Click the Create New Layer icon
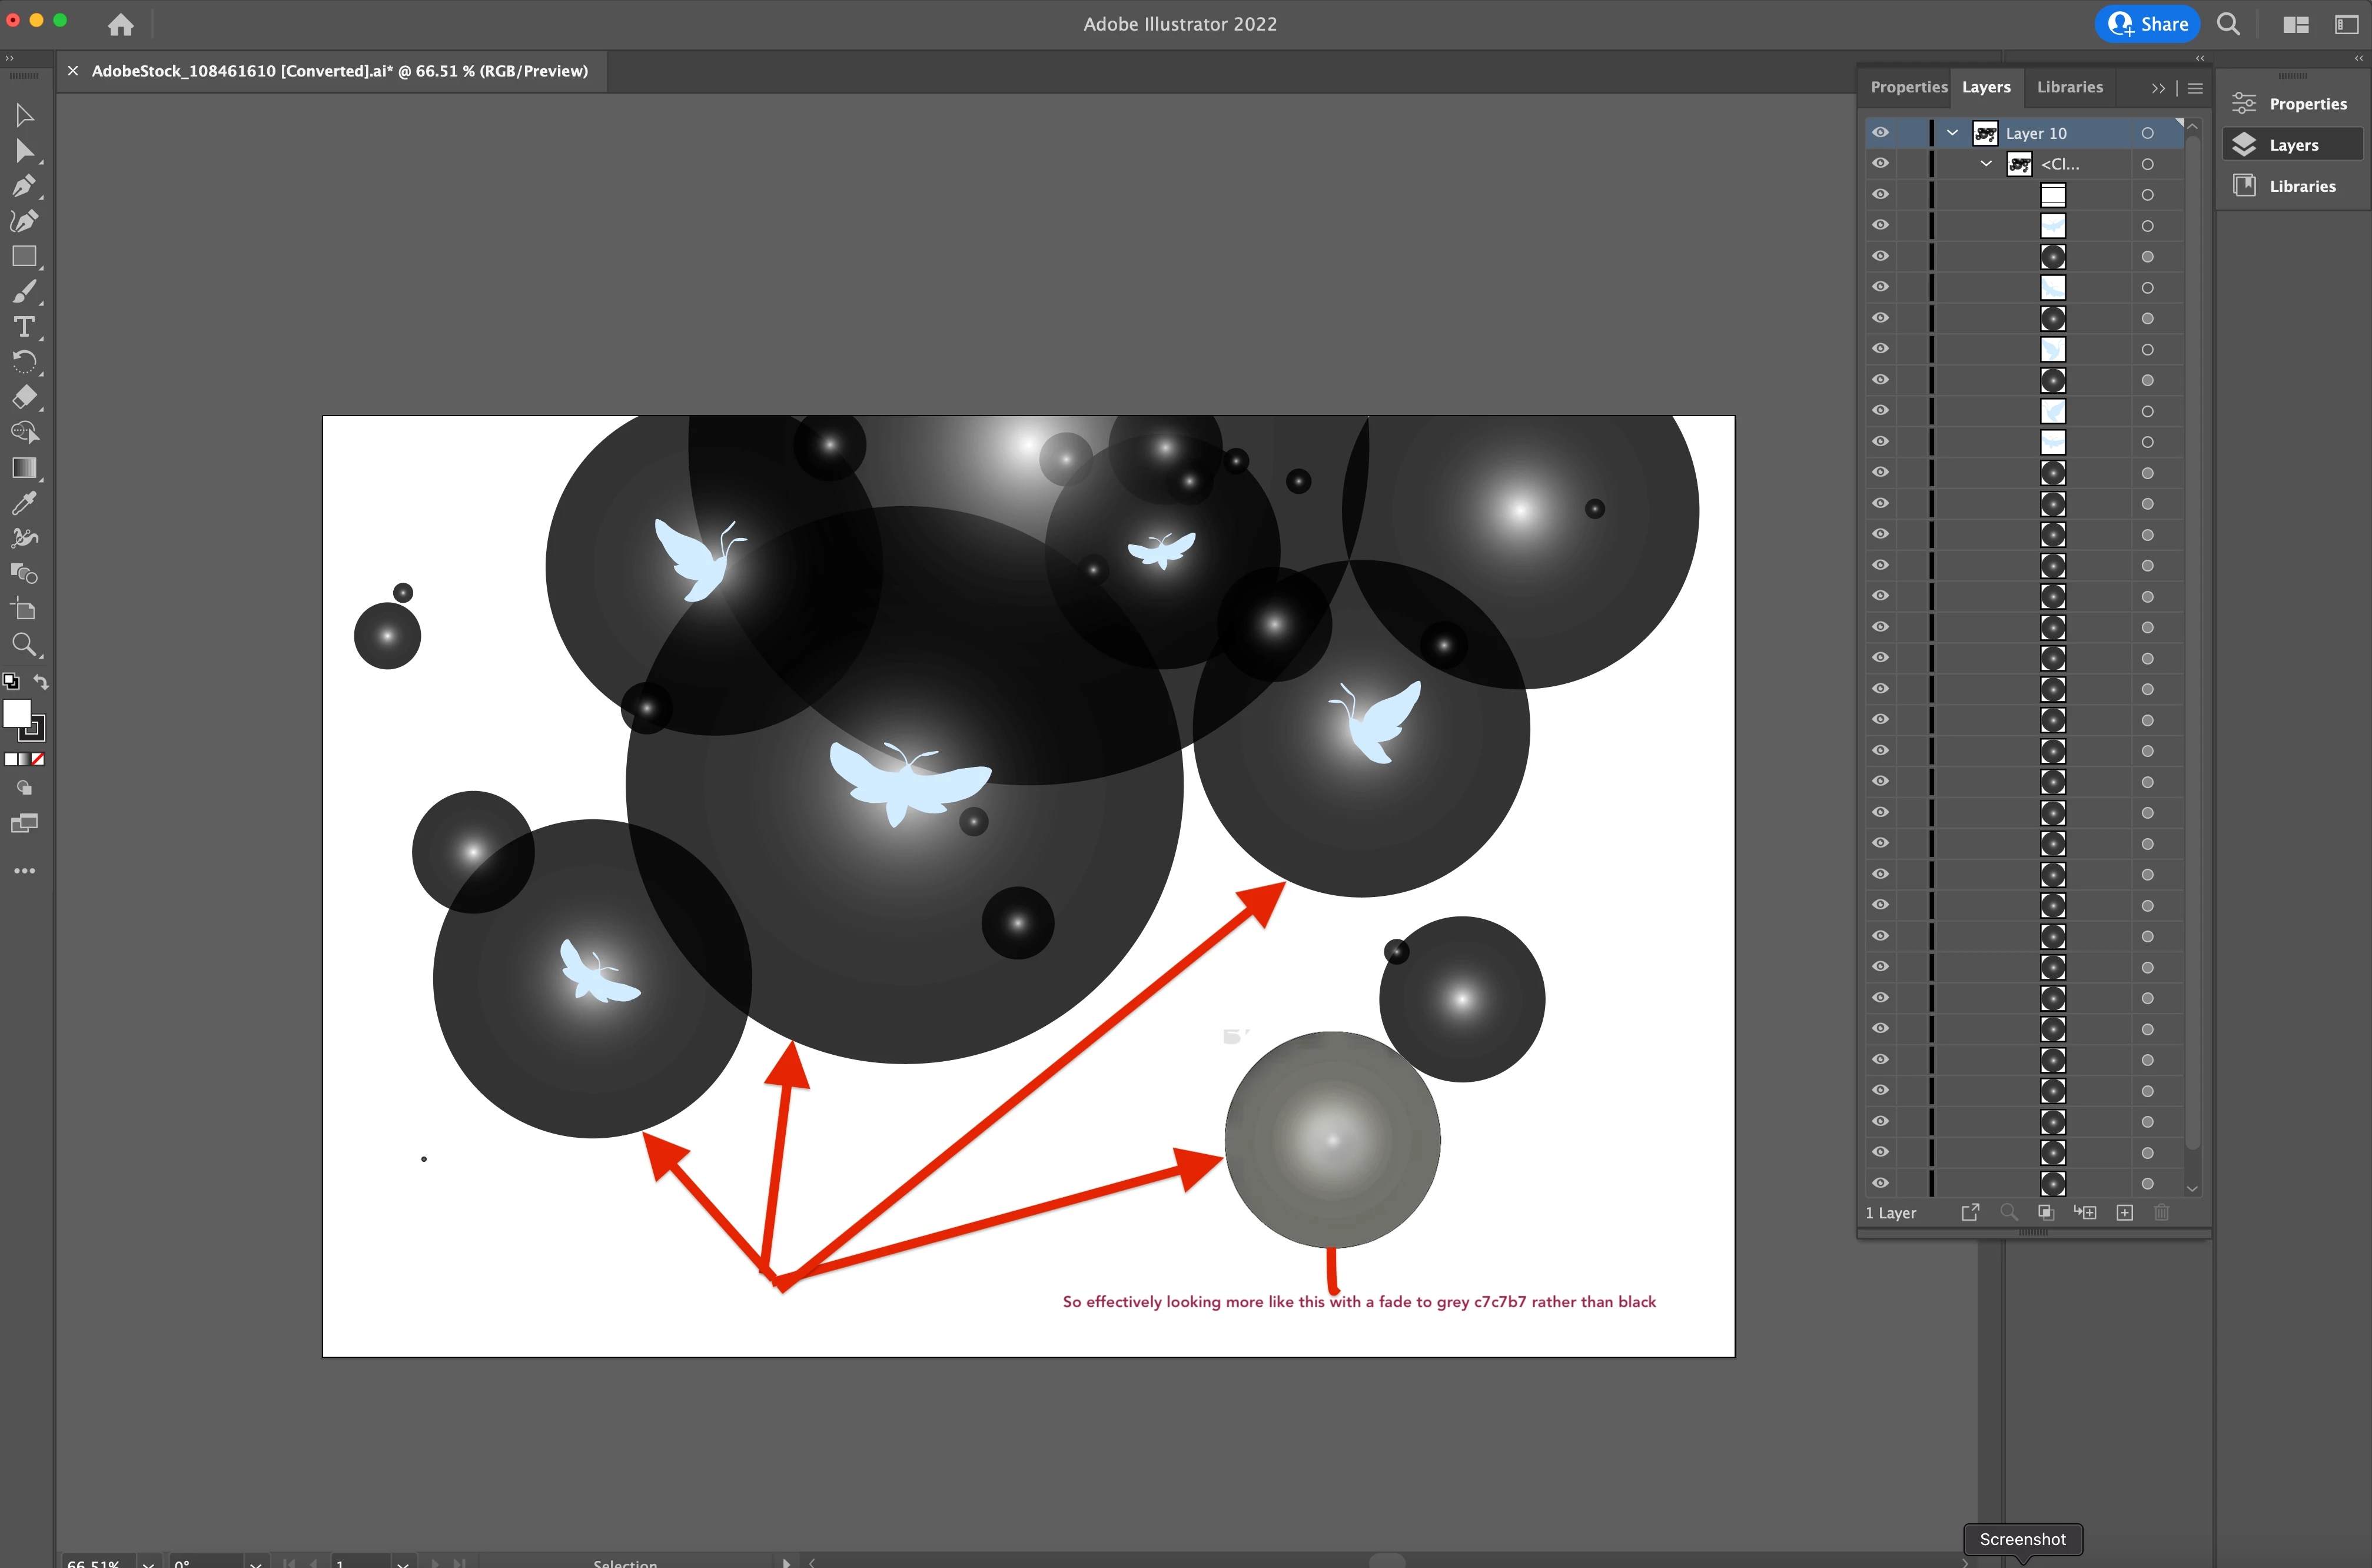 (x=2125, y=1213)
